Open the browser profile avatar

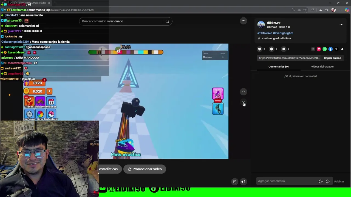coord(333,10)
